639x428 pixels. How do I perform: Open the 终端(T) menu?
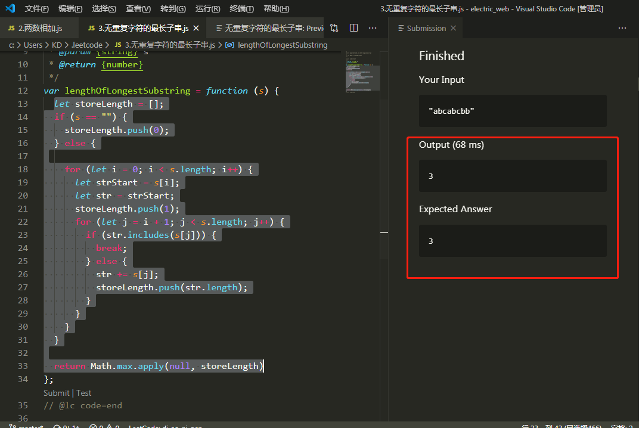(x=241, y=8)
